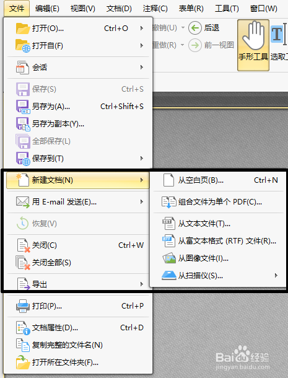Expand the 打开(O) submenu arrow

(142, 29)
